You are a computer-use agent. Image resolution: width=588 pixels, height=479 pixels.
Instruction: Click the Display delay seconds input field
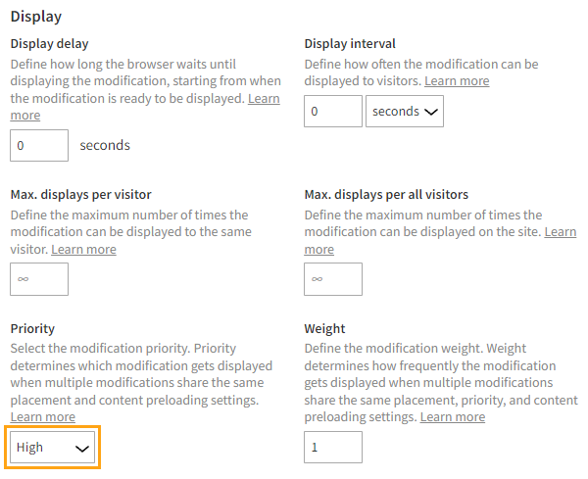click(x=39, y=146)
